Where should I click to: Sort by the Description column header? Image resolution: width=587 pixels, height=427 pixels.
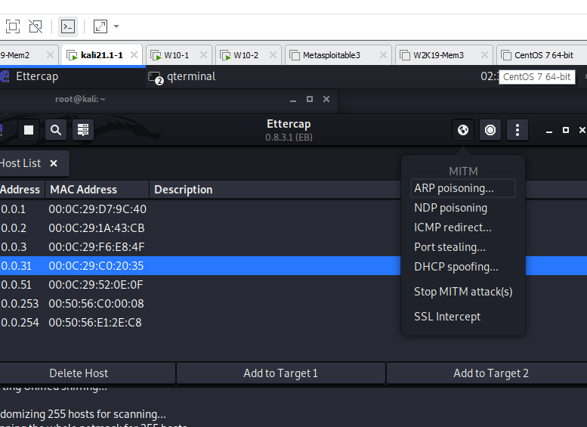pyautogui.click(x=275, y=190)
